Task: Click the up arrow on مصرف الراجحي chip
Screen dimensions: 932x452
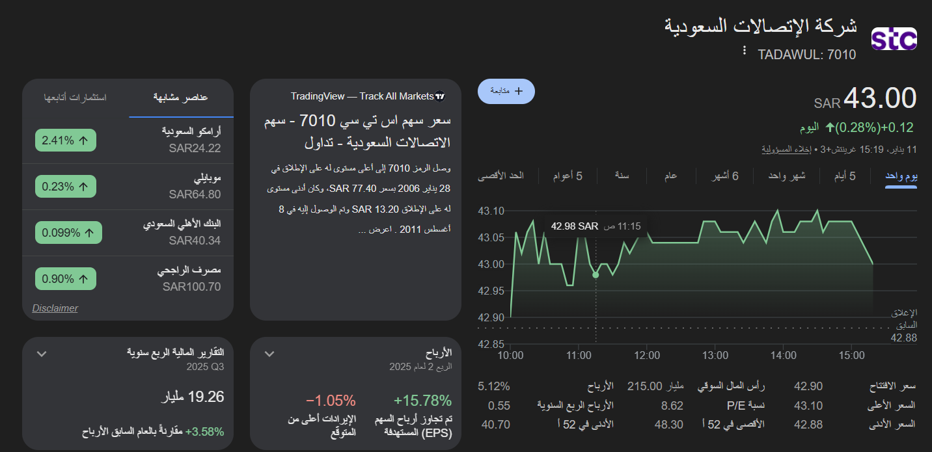Action: coord(82,278)
